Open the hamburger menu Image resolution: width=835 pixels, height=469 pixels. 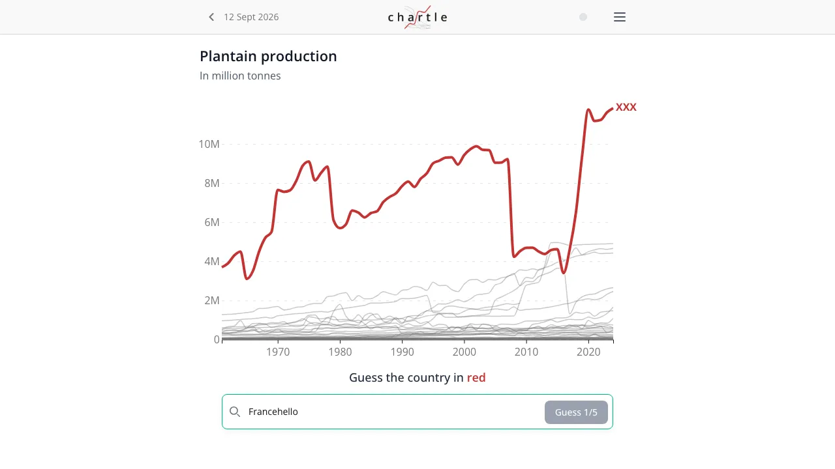[x=620, y=17]
